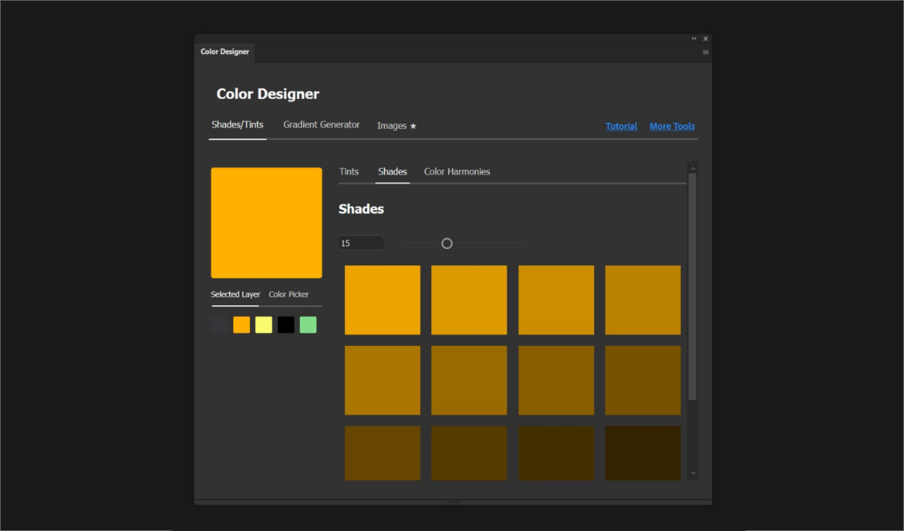Click the large orange base color preview

tap(266, 222)
